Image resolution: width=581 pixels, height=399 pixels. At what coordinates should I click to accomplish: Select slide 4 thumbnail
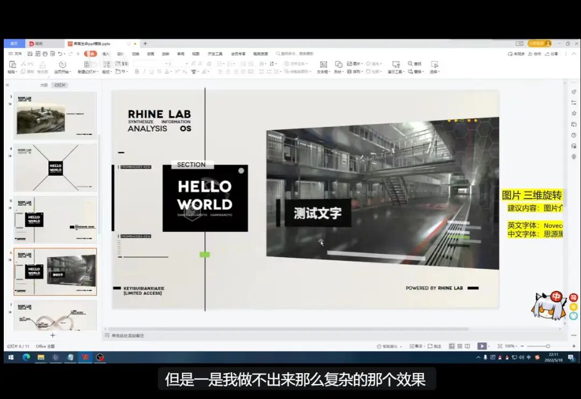tap(55, 167)
